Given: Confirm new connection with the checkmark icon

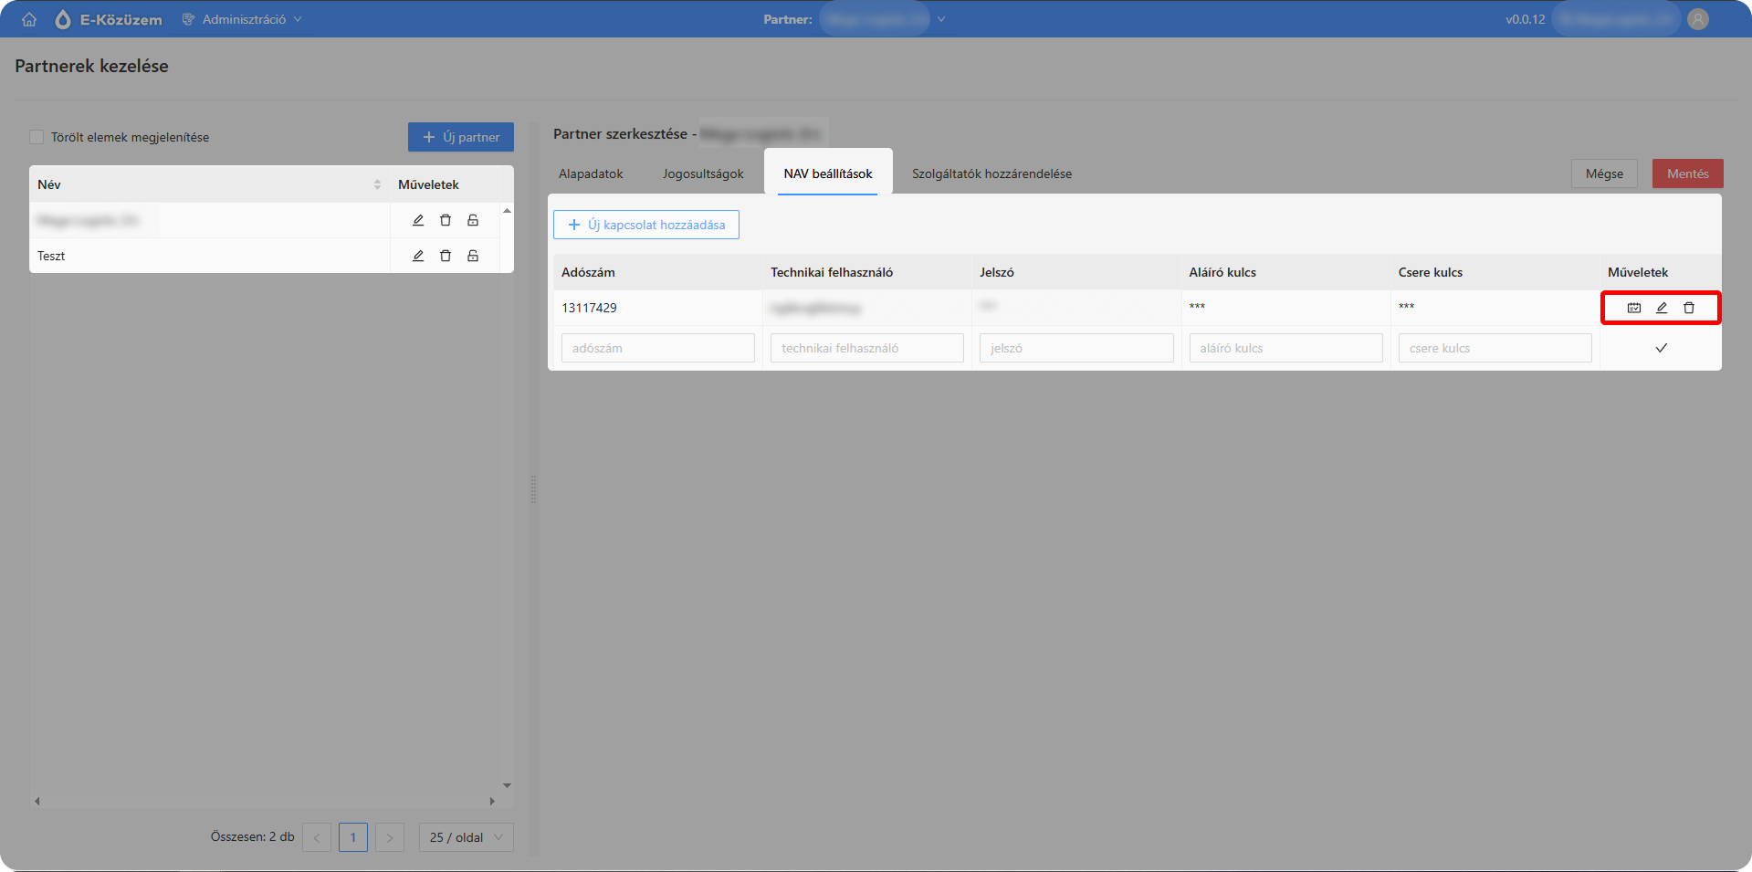Looking at the screenshot, I should click(x=1662, y=348).
